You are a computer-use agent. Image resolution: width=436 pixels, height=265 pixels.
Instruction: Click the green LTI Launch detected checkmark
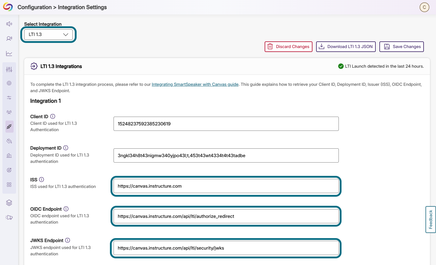[x=341, y=66]
